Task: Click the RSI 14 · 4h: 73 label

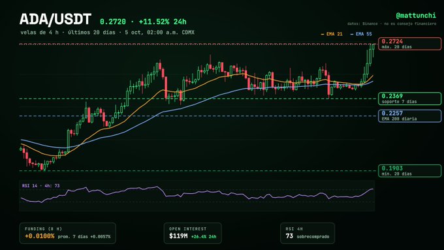Action: coord(40,186)
